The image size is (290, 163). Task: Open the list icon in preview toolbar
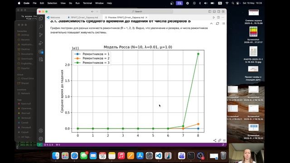click(223, 24)
